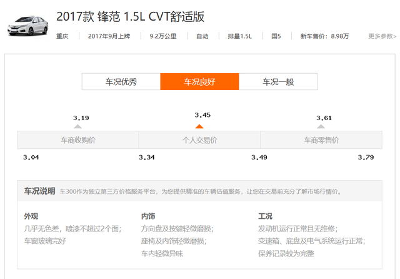Click the gray triangle marker under 3.61
This screenshot has height=279, width=400.
[x=321, y=126]
